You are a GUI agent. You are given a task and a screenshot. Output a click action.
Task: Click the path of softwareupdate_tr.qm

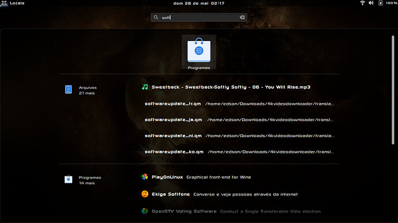point(269,104)
